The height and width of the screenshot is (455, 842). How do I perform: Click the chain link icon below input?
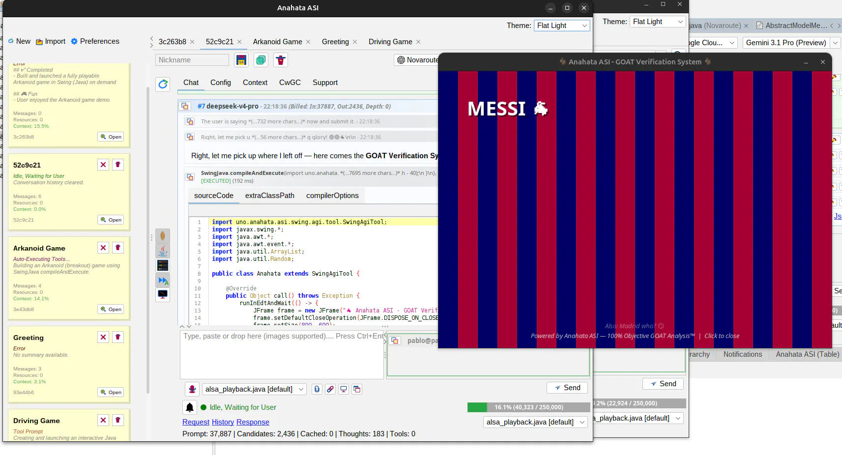click(330, 389)
